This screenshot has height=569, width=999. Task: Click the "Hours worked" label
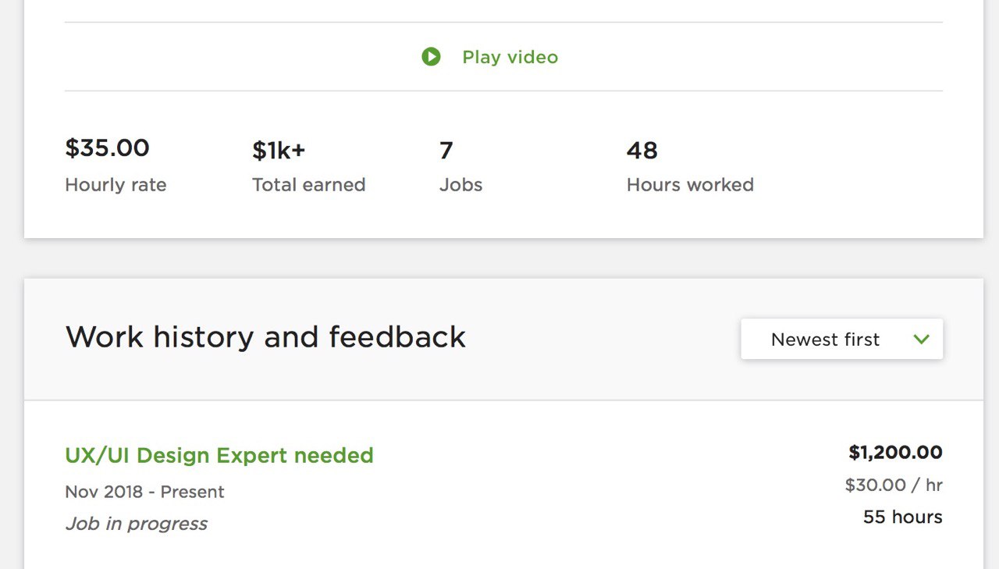[690, 185]
